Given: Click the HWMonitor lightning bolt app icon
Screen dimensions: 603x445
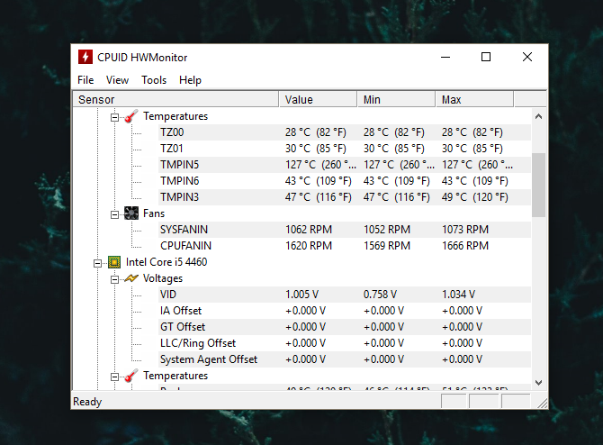Looking at the screenshot, I should coord(85,58).
